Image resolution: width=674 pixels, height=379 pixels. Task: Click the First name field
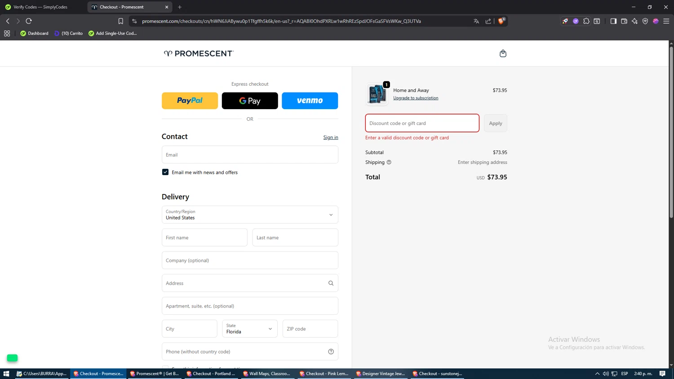click(204, 238)
